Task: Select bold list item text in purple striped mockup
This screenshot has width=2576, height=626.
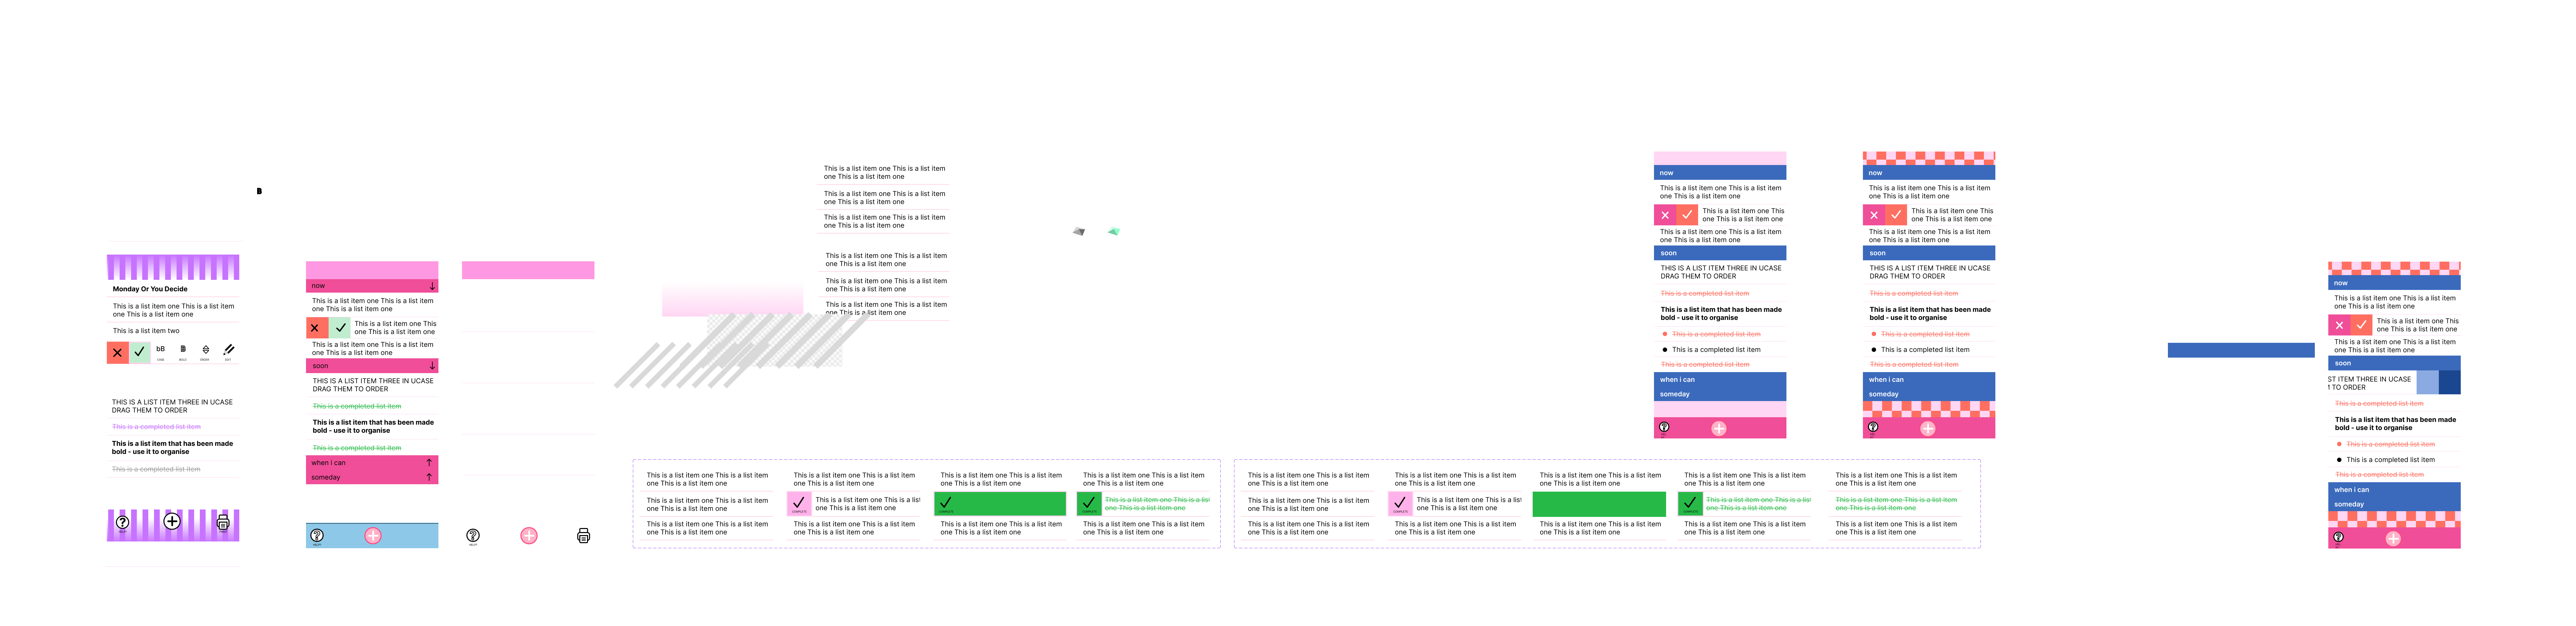Action: pos(172,448)
